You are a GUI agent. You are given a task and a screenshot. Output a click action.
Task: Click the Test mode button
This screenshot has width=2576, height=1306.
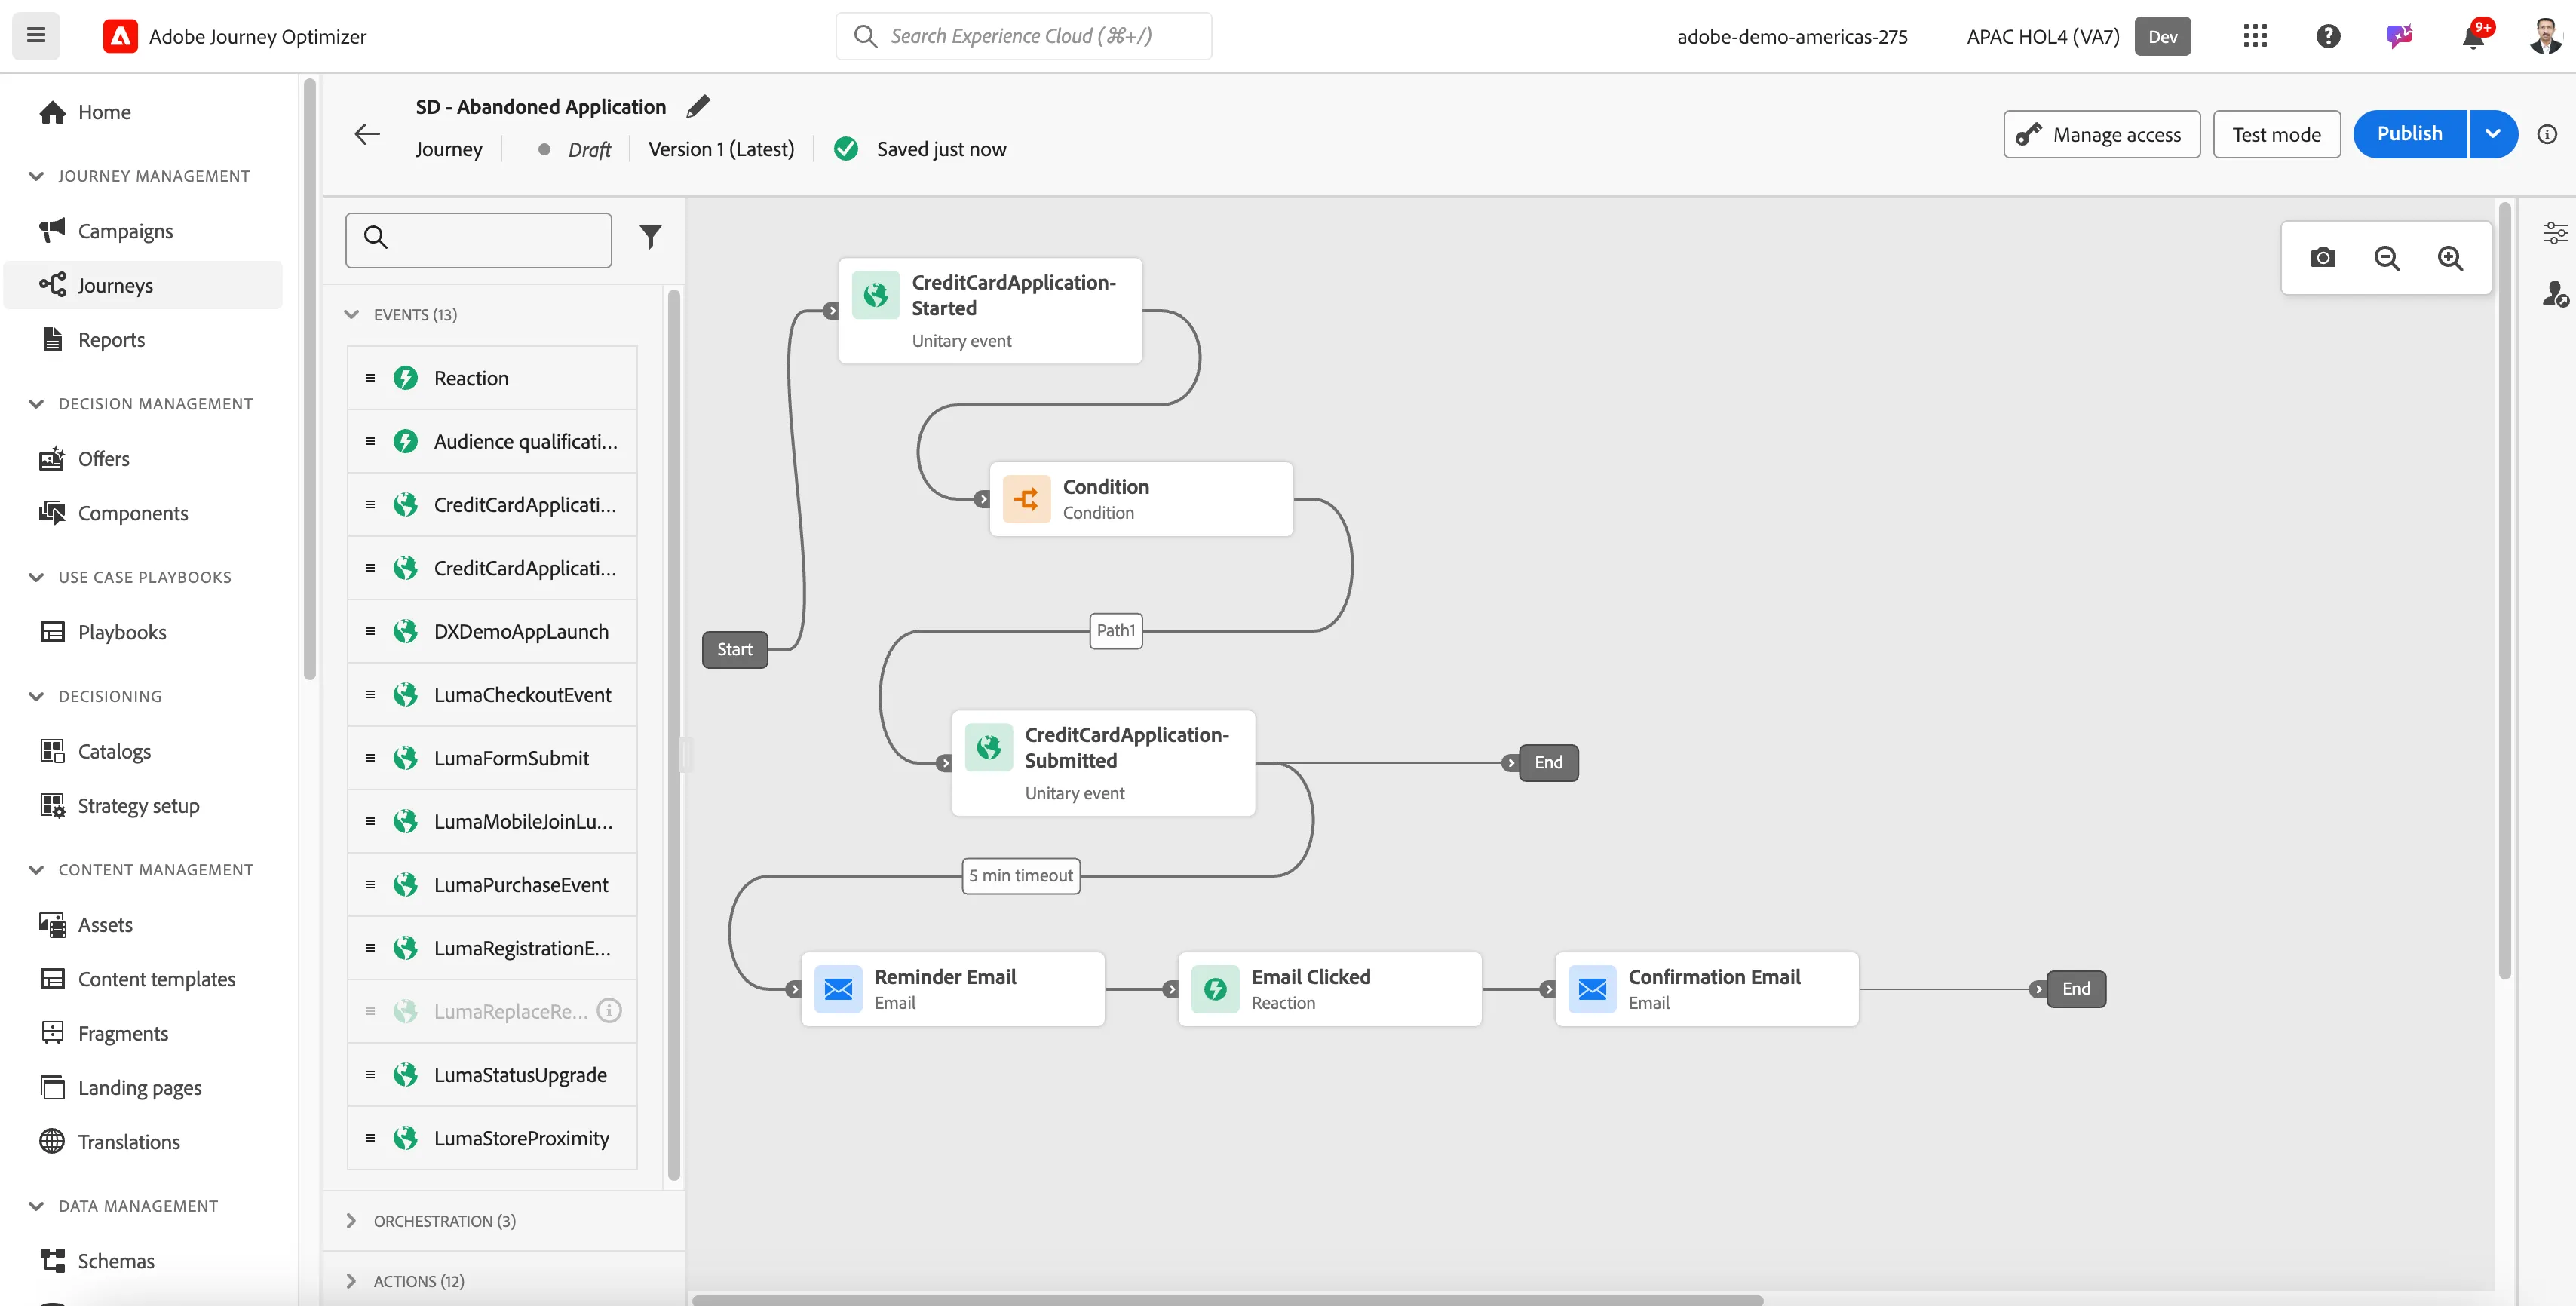click(x=2277, y=134)
